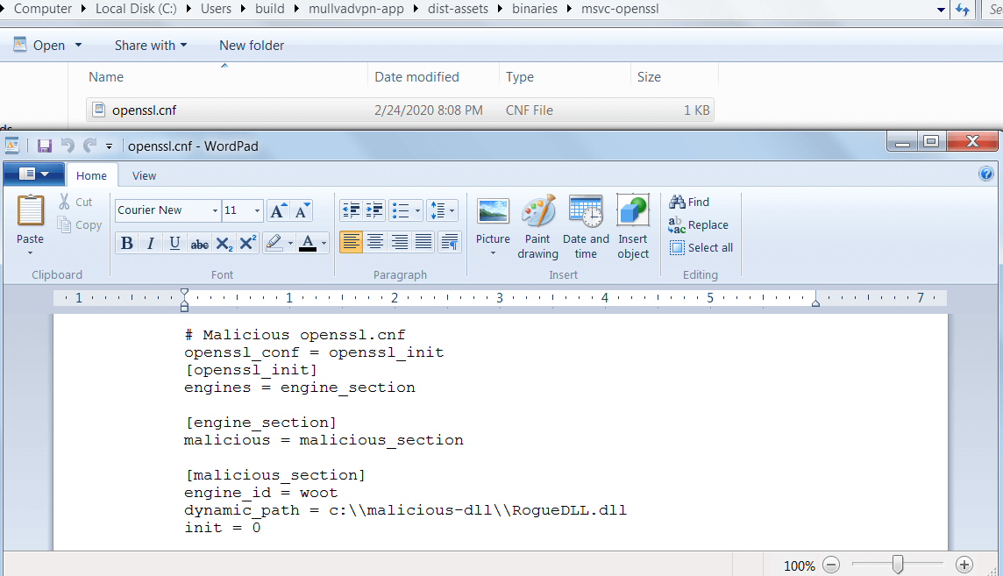
Task: Click Select all in Editing group
Action: pyautogui.click(x=701, y=248)
